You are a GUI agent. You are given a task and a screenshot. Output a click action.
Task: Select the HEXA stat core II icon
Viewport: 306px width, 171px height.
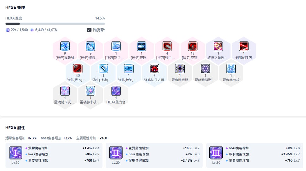[116, 153]
